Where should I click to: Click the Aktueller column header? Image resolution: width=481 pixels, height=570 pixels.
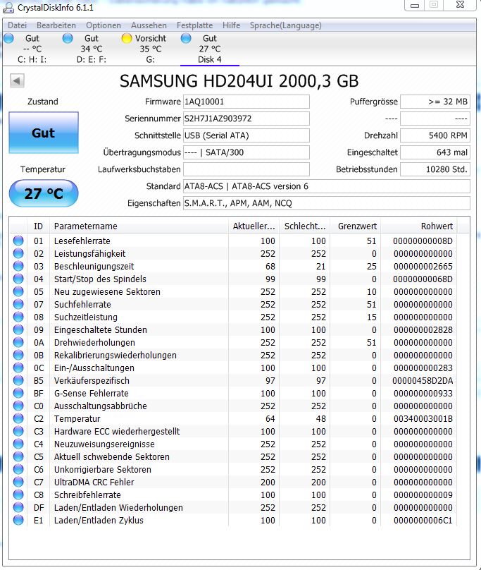pyautogui.click(x=254, y=226)
